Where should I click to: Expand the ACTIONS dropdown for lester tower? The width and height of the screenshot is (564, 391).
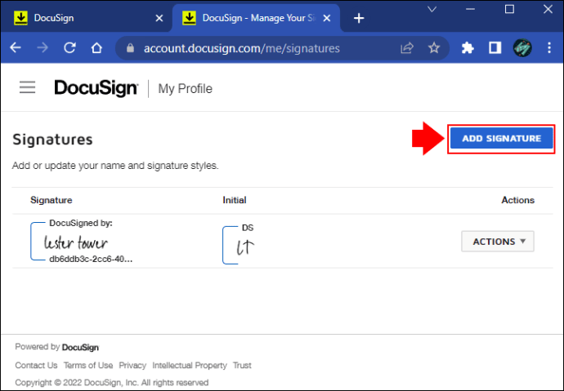(498, 242)
